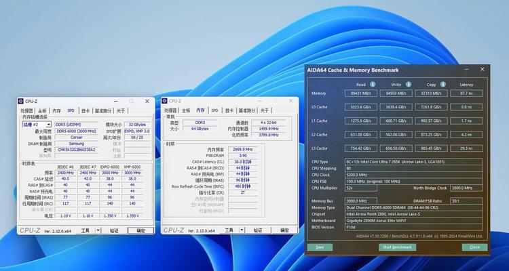Click the SPD extension EXPO, XMP 3.0 field

(x=137, y=131)
